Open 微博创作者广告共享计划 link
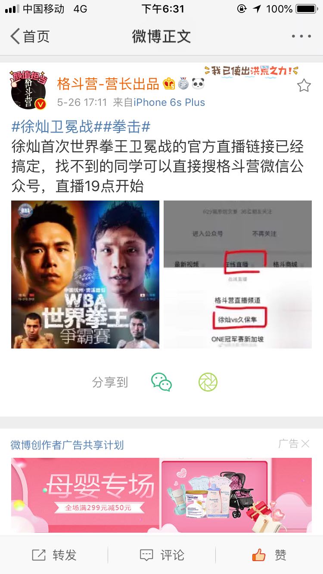The width and height of the screenshot is (323, 574). coord(67,445)
